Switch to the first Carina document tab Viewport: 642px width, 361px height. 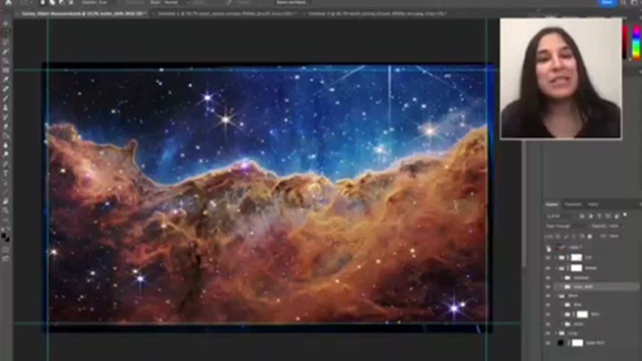click(82, 14)
